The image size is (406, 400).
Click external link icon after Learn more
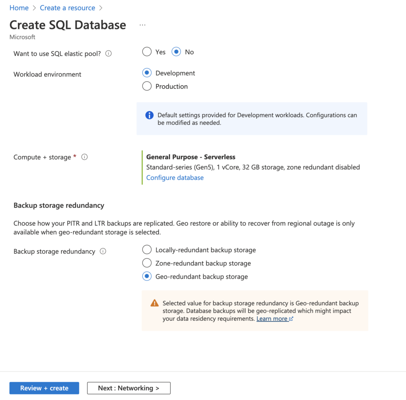[291, 319]
